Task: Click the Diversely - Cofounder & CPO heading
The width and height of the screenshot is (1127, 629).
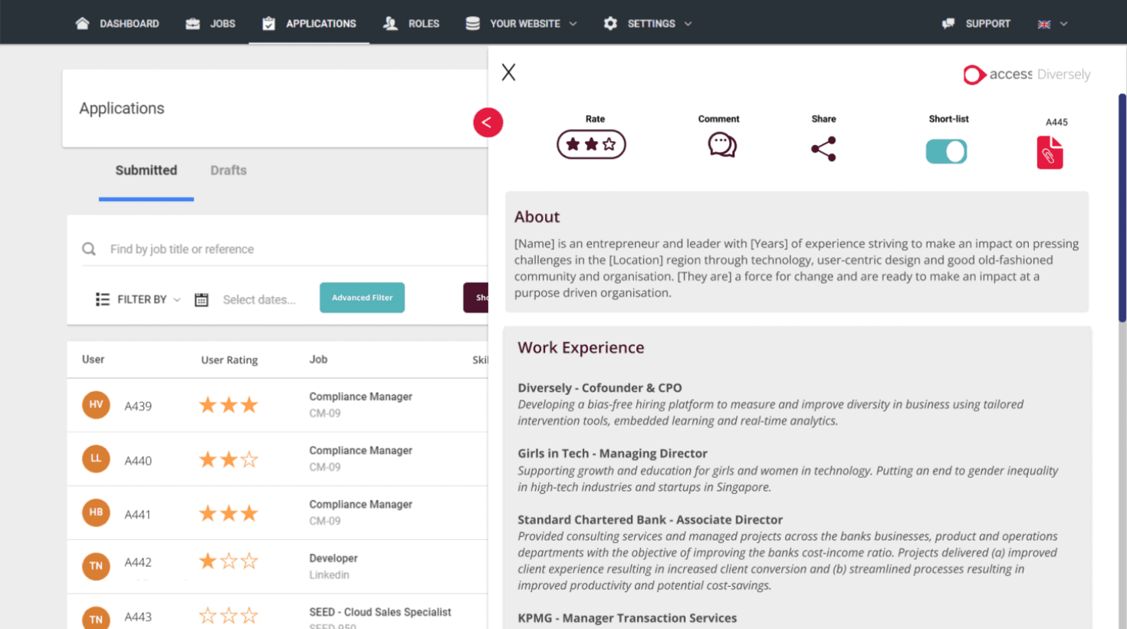Action: tap(600, 388)
